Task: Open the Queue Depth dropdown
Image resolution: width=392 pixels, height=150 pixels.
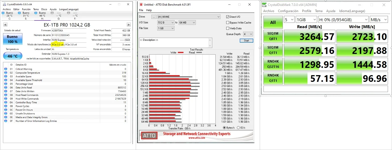Action: click(x=248, y=34)
